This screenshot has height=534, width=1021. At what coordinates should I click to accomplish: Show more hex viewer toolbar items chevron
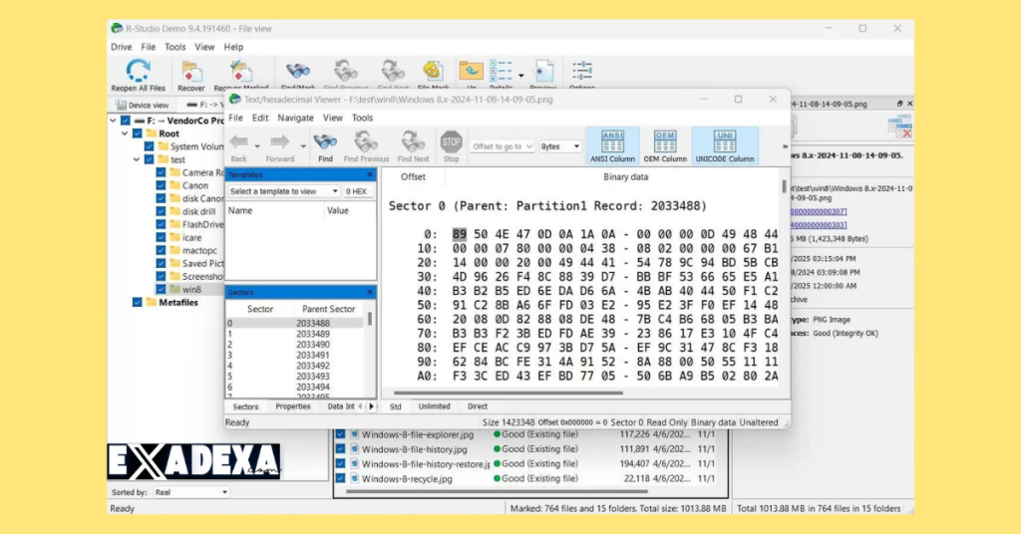(785, 146)
